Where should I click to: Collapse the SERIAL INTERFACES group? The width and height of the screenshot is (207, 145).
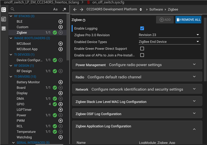coord(14,143)
